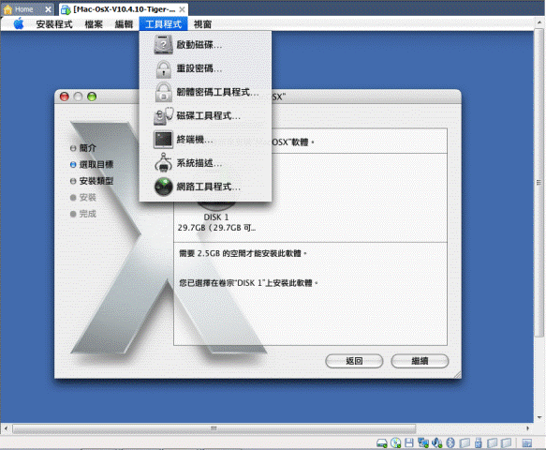This screenshot has width=546, height=450.
Task: Launch Network Utility (網路工具程式) icon
Action: 163,187
